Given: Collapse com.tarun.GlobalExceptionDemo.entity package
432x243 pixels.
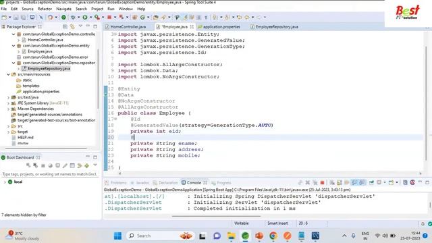Looking at the screenshot, I should click(x=13, y=46).
